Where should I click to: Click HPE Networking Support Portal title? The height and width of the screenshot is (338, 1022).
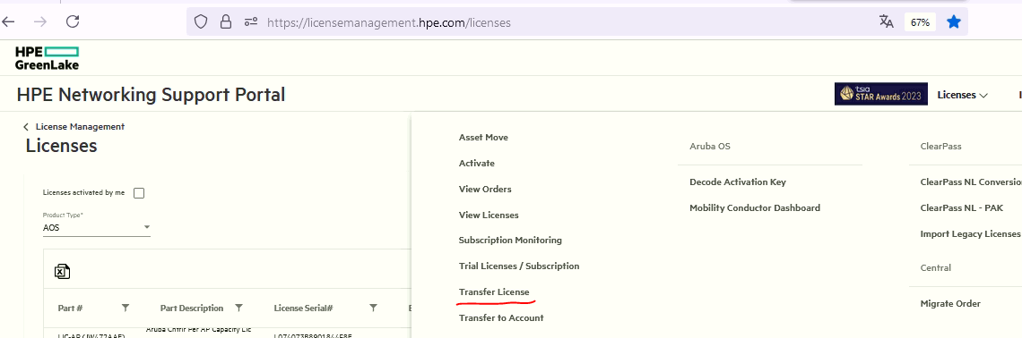(152, 95)
